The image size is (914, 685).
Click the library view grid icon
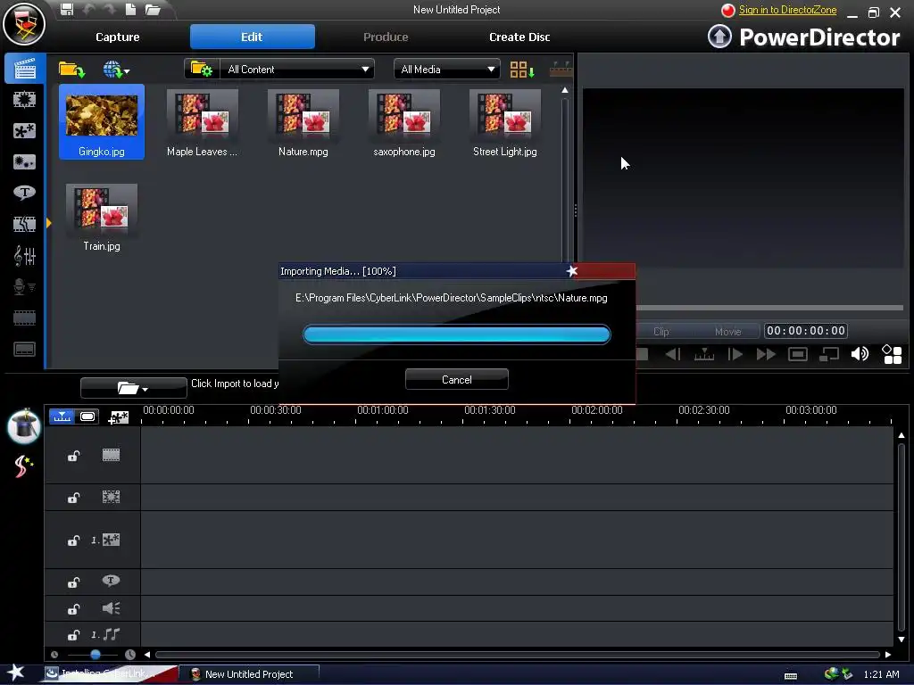click(x=521, y=70)
